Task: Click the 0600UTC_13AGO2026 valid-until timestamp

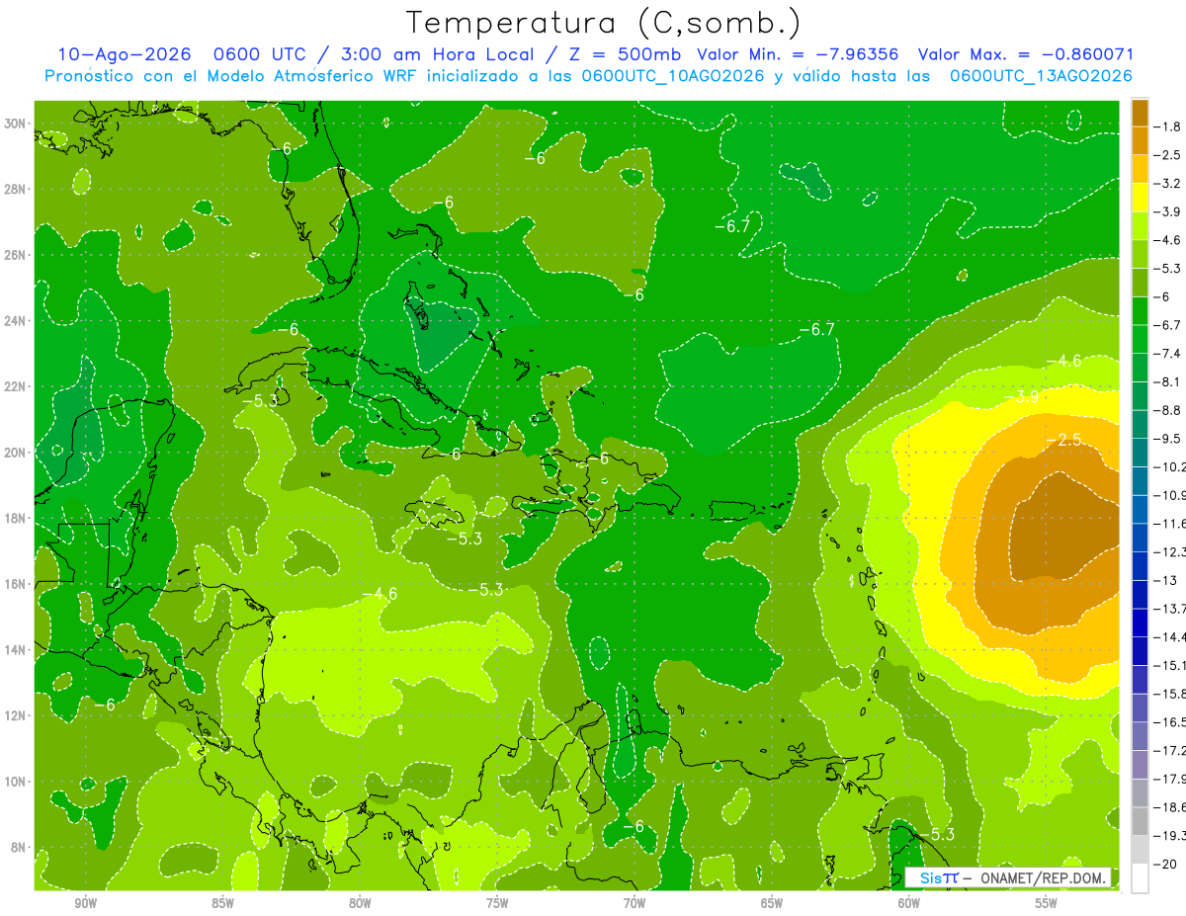Action: pos(1041,76)
